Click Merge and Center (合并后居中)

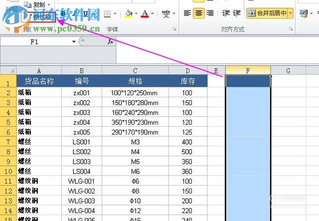pyautogui.click(x=267, y=13)
